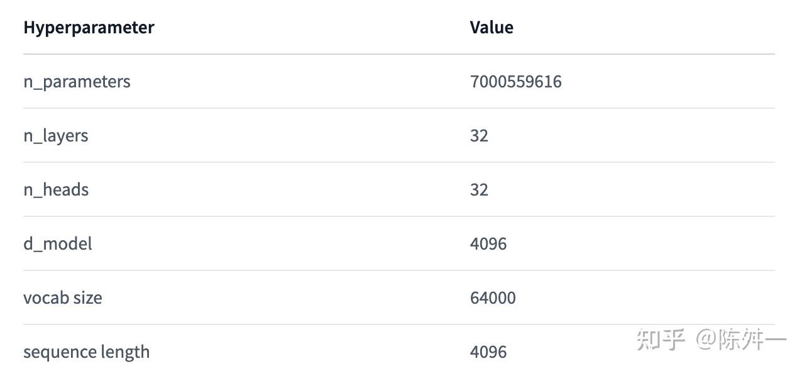This screenshot has width=807, height=371.
Task: Select the d_model row label
Action: (x=57, y=244)
